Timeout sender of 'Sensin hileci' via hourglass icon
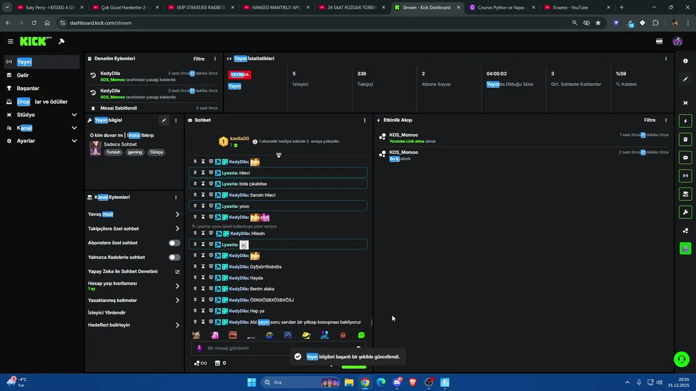 coord(203,195)
